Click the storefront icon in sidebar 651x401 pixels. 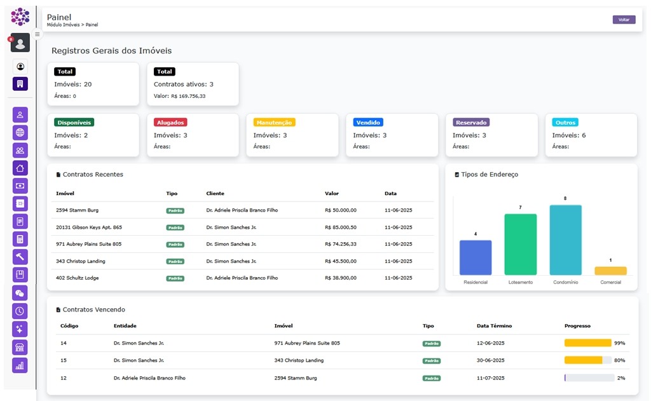[x=20, y=347]
